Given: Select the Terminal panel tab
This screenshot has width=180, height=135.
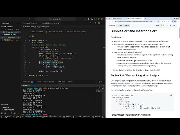Looking at the screenshot, I should coord(62,82).
